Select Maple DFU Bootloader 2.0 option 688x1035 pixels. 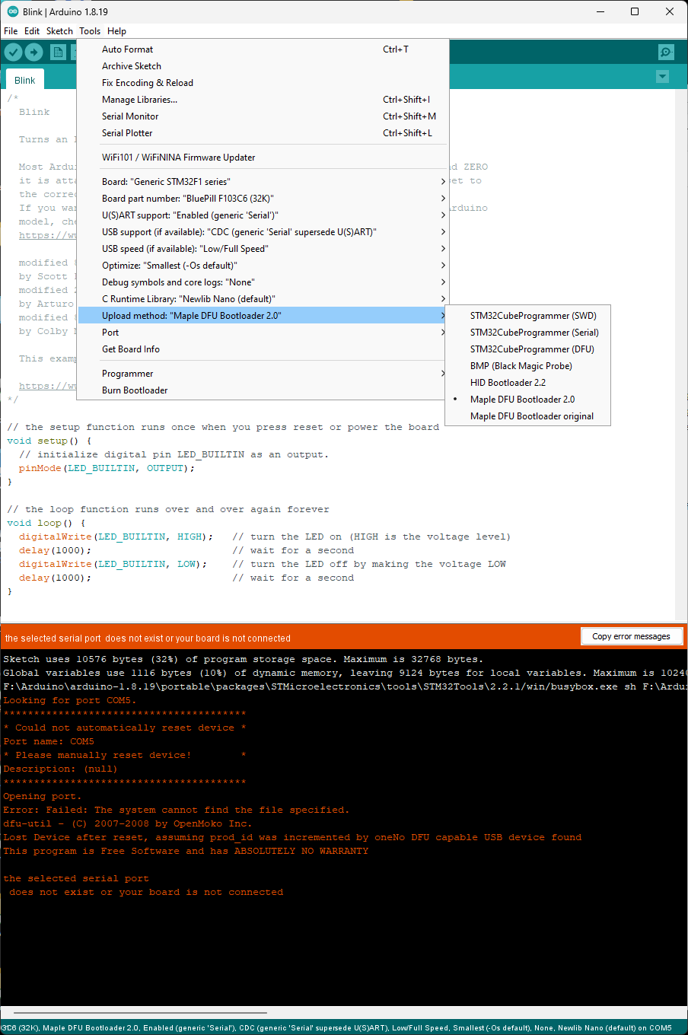tap(528, 400)
